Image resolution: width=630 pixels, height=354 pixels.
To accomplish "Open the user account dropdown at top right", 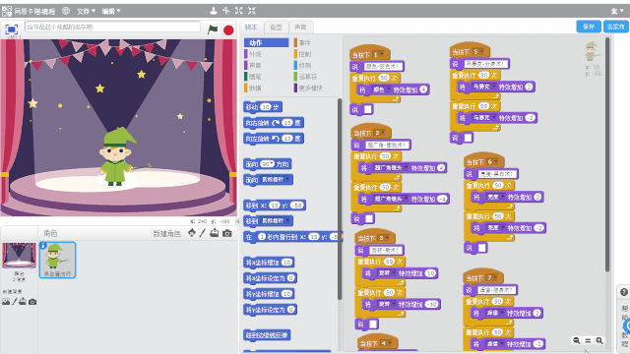I will (x=617, y=11).
